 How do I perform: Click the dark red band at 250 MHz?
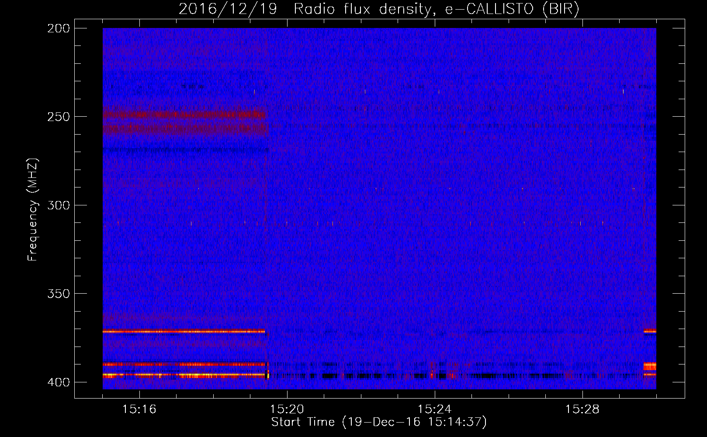[x=184, y=115]
